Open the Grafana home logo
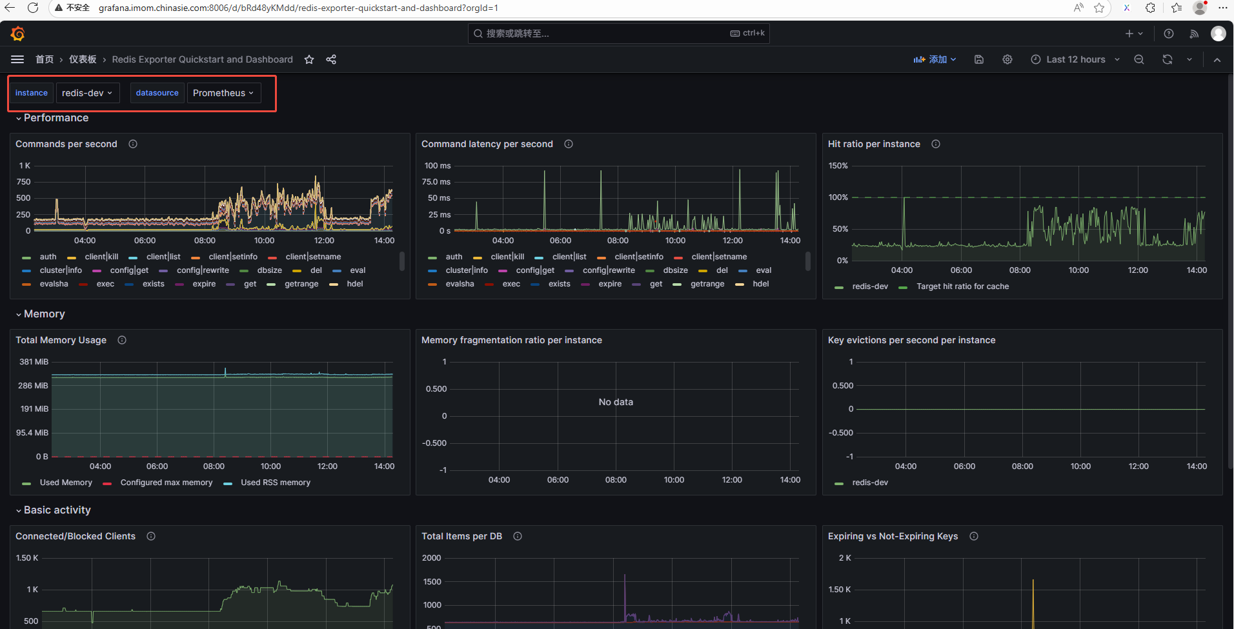Image resolution: width=1234 pixels, height=629 pixels. [18, 34]
